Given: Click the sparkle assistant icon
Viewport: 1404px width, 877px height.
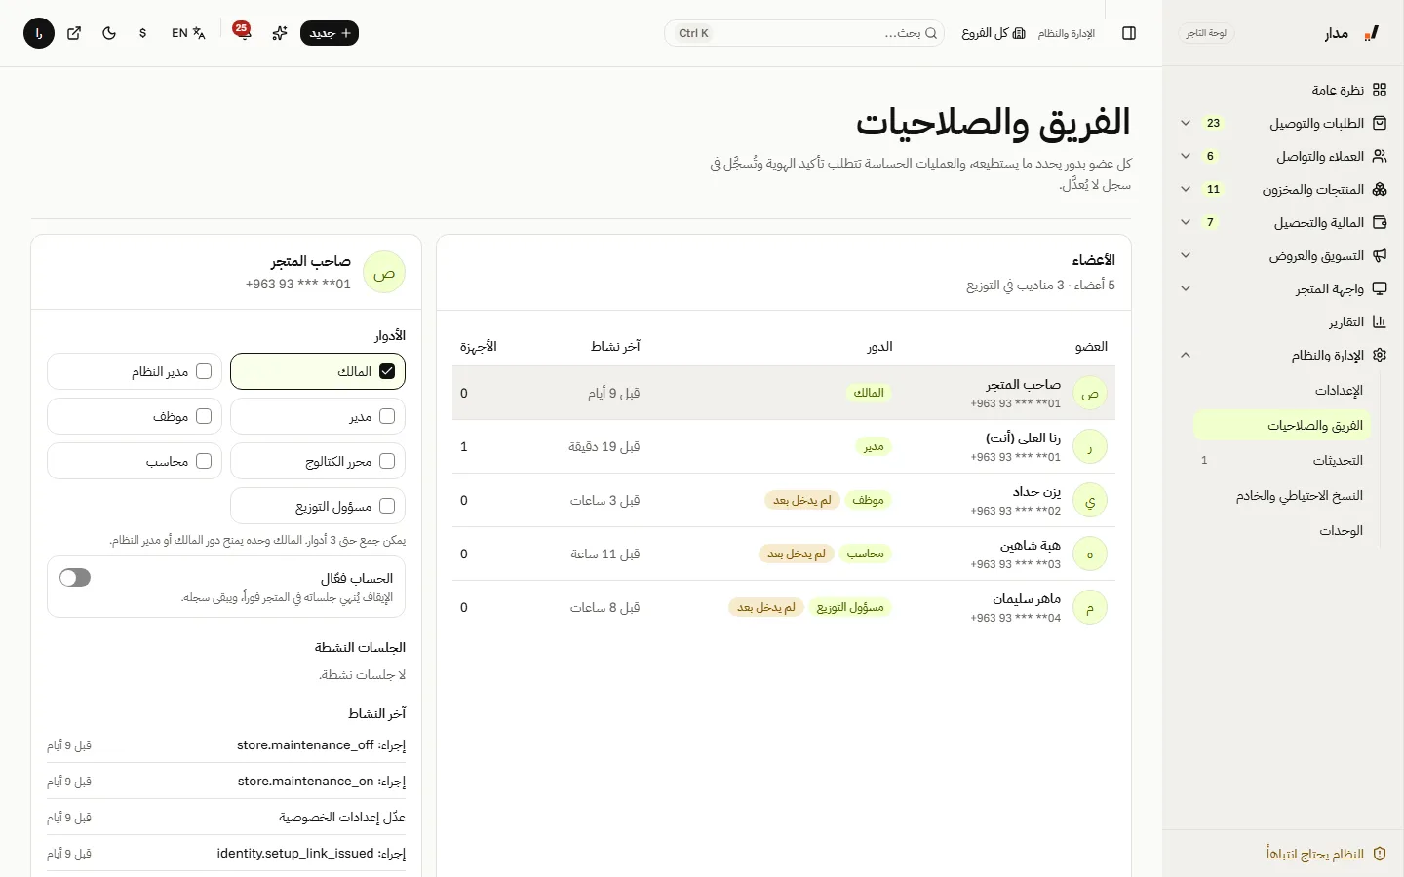Looking at the screenshot, I should (x=280, y=33).
